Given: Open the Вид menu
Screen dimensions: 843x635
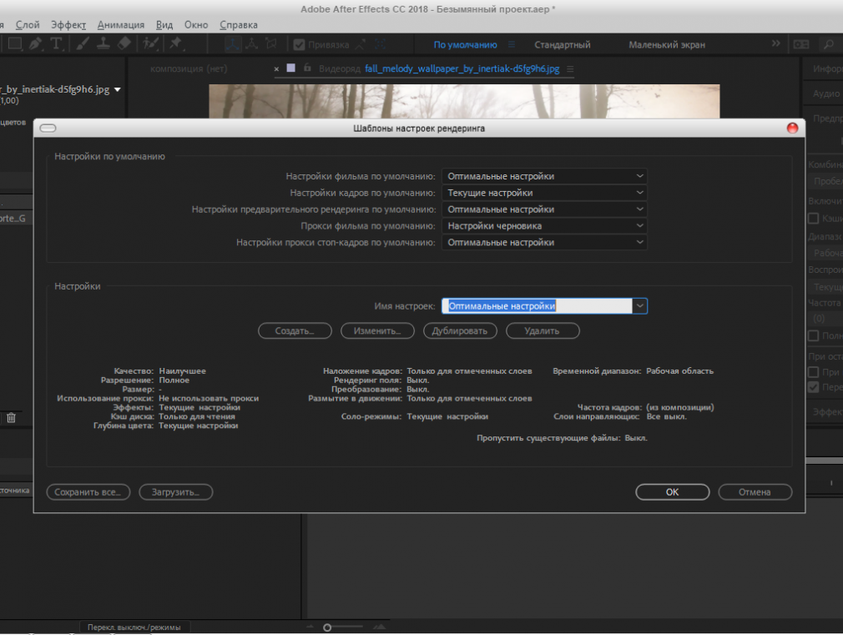Looking at the screenshot, I should point(164,25).
